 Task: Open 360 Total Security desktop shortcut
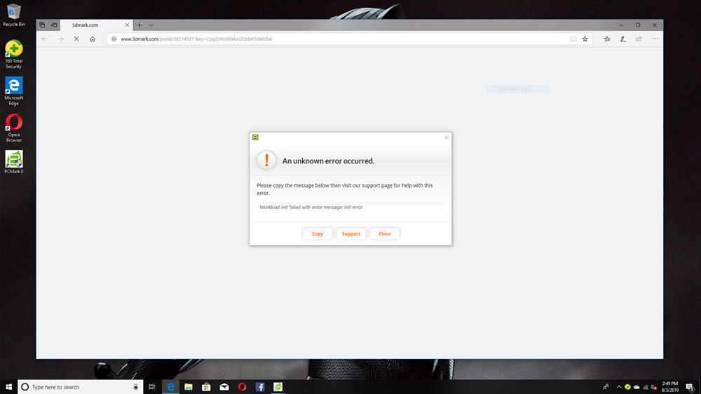point(13,54)
